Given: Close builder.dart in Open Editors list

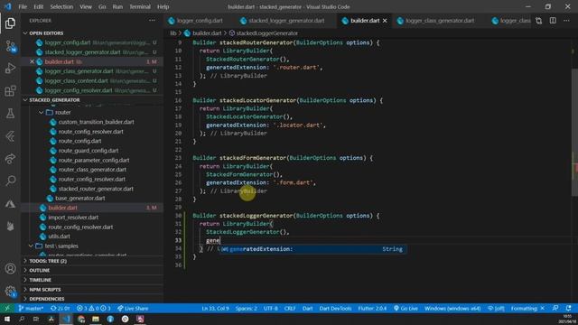Looking at the screenshot, I should tap(33, 61).
